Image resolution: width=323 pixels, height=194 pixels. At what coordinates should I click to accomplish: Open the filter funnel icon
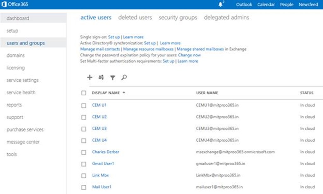pyautogui.click(x=113, y=77)
